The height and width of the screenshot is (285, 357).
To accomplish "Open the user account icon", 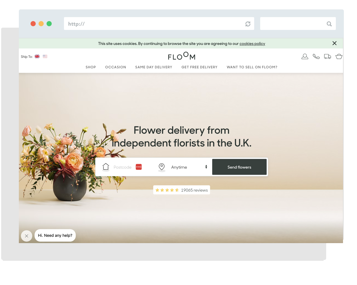I will pos(305,56).
